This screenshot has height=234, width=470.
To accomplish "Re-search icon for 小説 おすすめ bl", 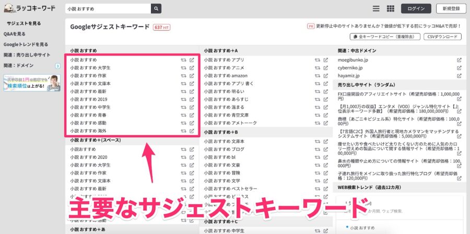I will point(318,157).
